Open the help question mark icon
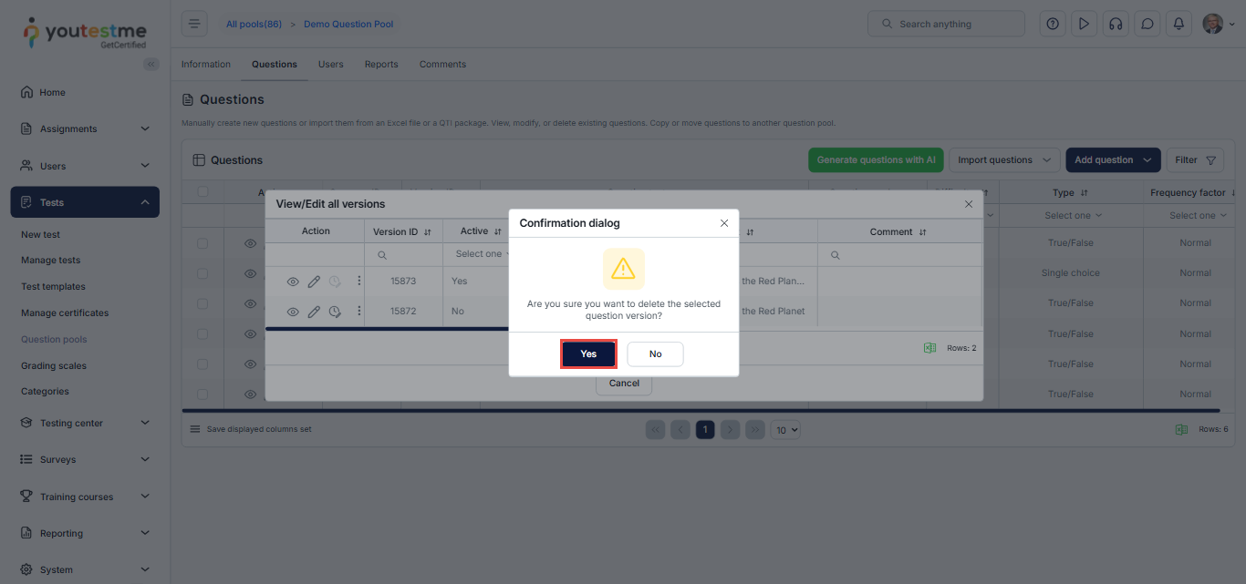 1053,25
